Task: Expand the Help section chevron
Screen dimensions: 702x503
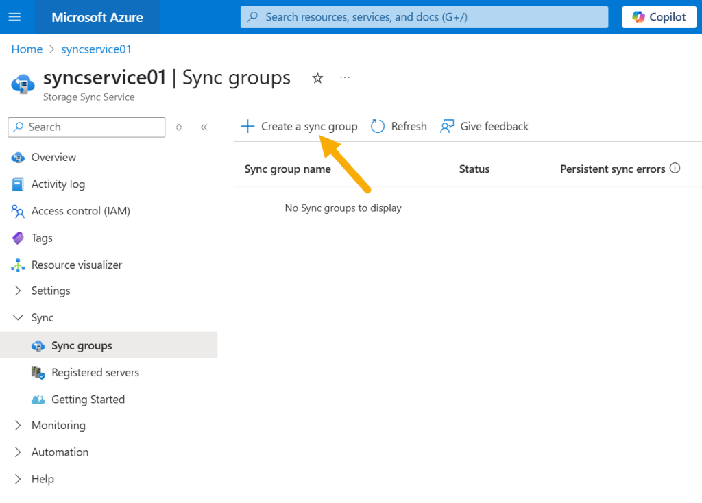Action: (18, 479)
